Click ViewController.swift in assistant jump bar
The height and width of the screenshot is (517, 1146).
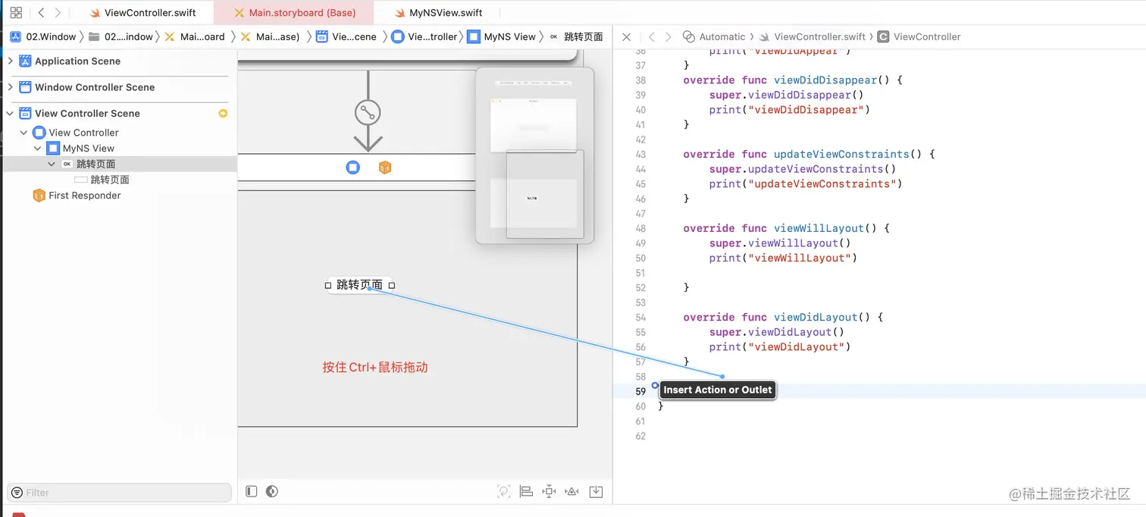[812, 36]
